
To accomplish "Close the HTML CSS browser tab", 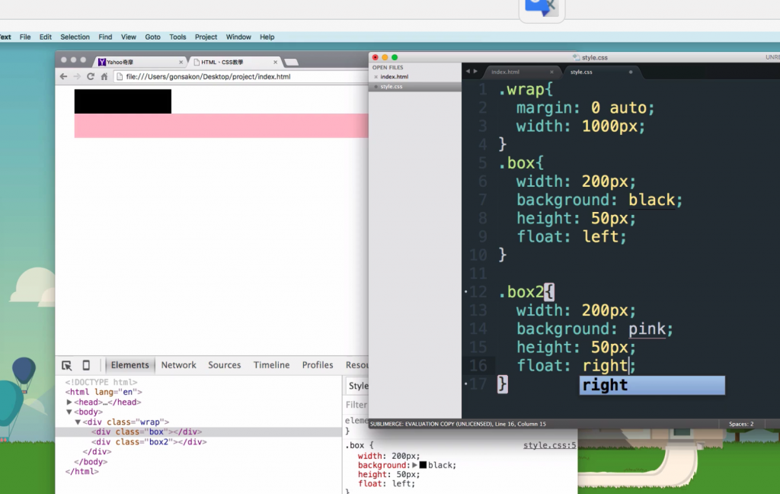I will (x=275, y=63).
